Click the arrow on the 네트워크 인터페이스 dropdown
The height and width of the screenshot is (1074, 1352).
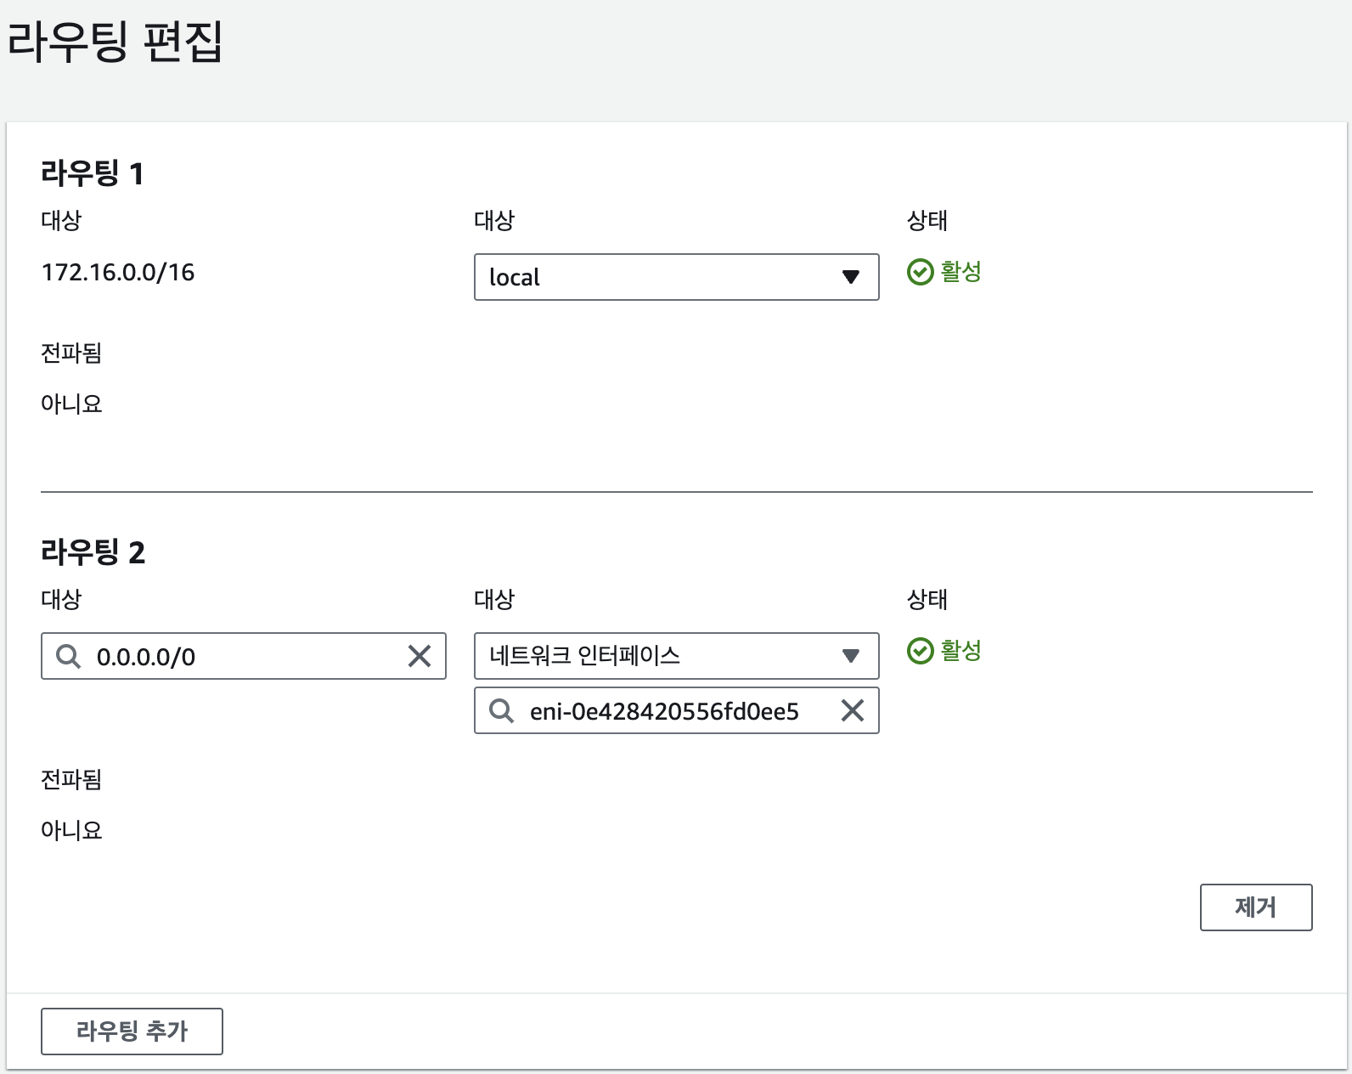pos(851,656)
